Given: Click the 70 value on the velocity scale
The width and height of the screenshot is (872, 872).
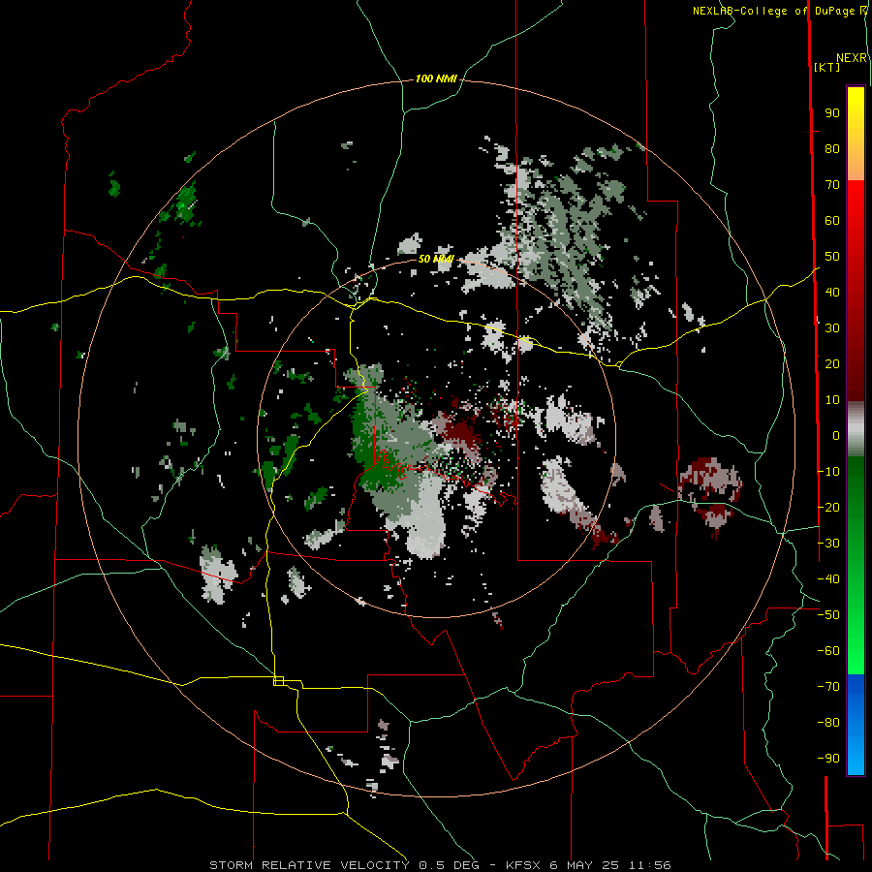Looking at the screenshot, I should pos(832,185).
